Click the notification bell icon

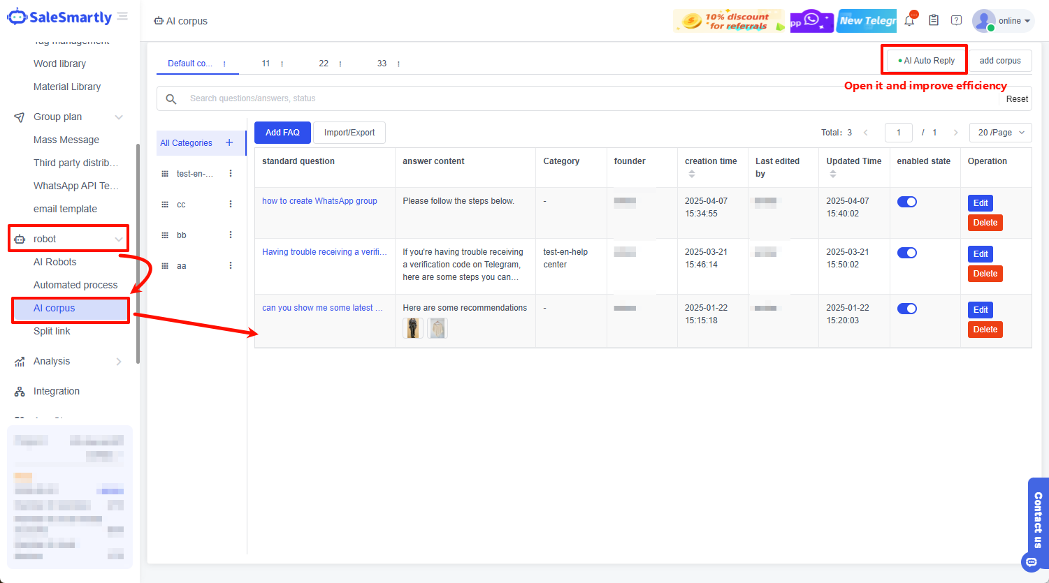tap(909, 20)
